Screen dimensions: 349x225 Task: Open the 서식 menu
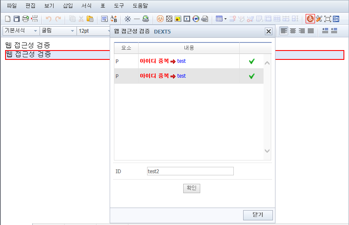(x=86, y=6)
